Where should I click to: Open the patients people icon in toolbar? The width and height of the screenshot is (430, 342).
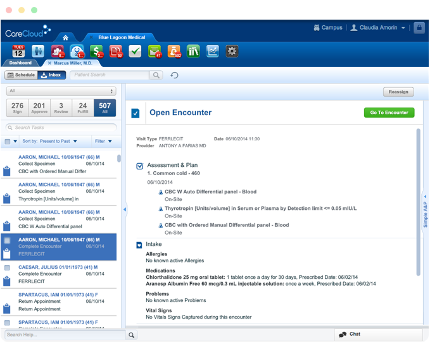(38, 51)
